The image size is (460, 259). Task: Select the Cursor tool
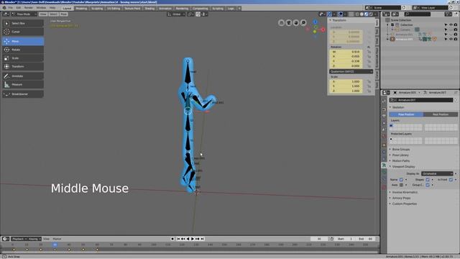click(x=23, y=32)
